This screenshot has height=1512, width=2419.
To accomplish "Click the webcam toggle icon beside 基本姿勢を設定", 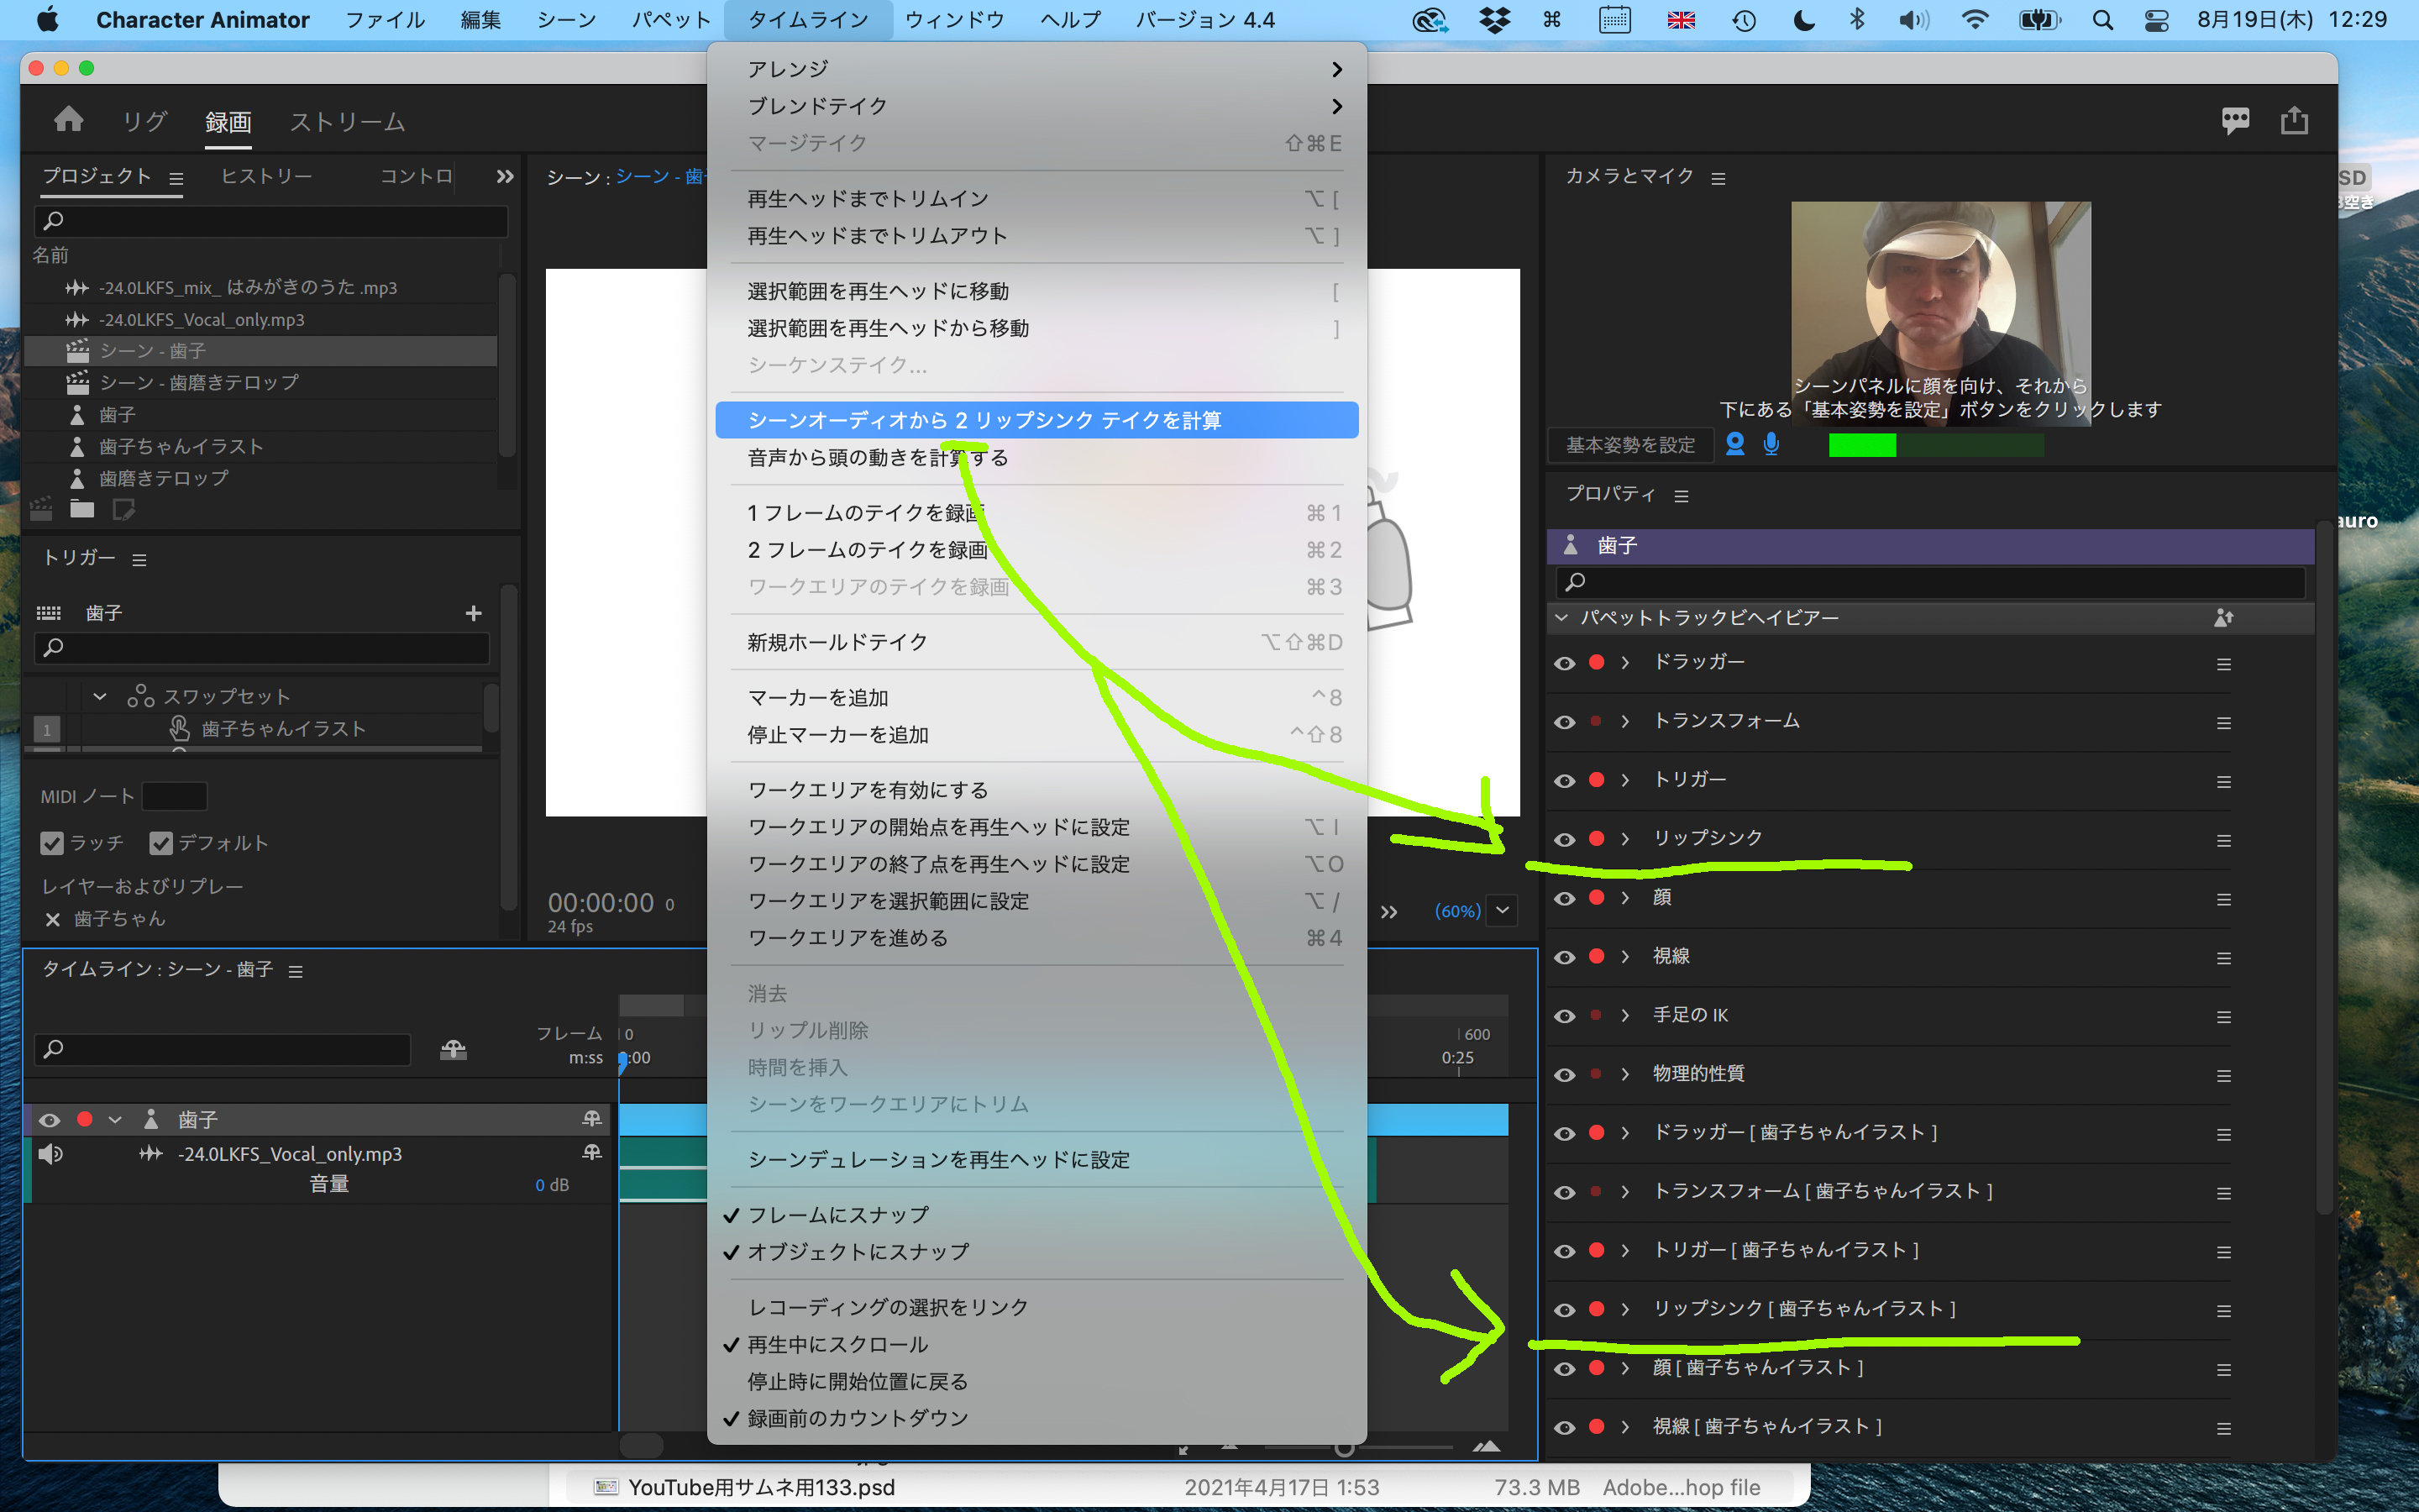I will pyautogui.click(x=1736, y=445).
